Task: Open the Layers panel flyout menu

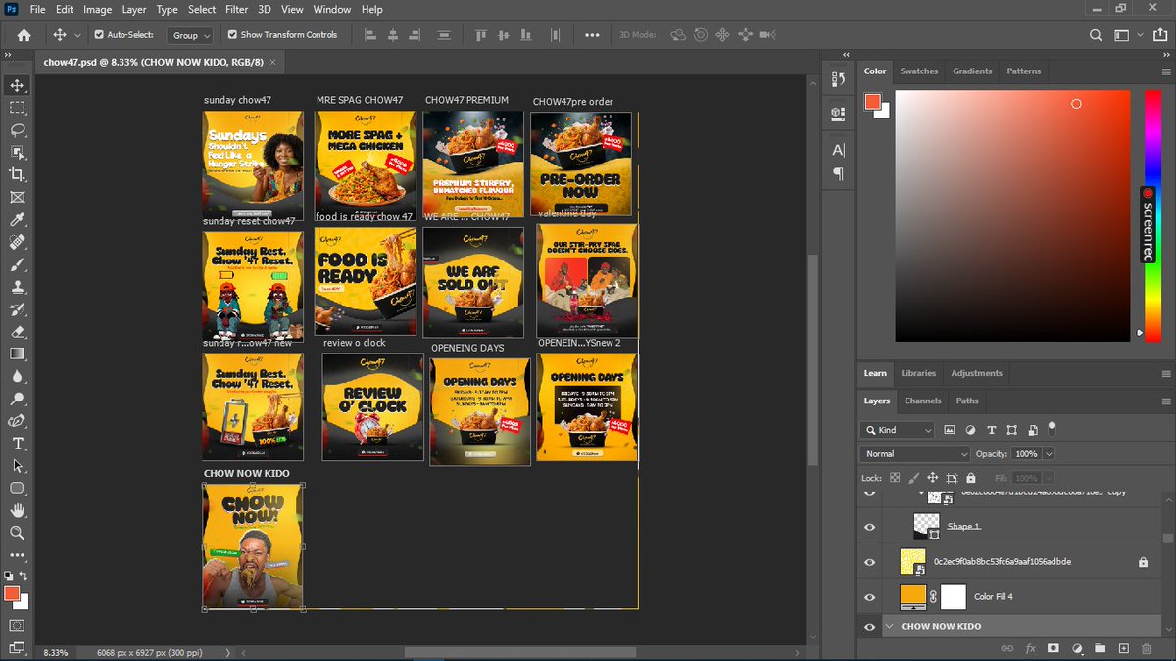Action: (x=1165, y=401)
